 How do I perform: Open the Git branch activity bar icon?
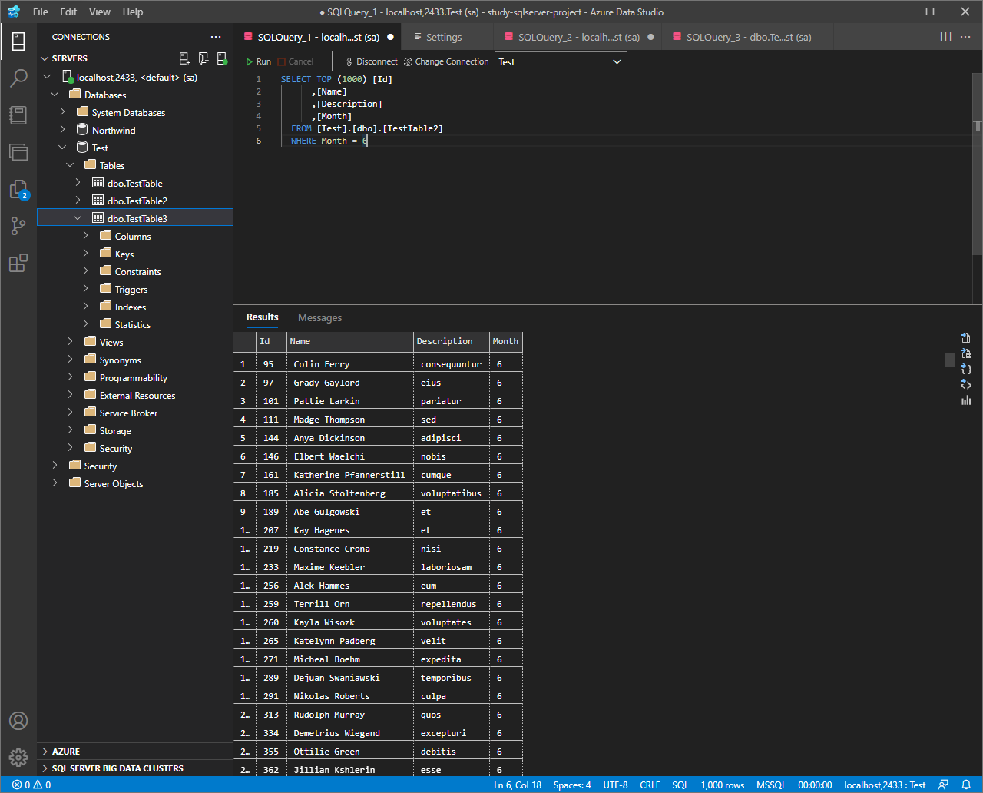pos(18,226)
